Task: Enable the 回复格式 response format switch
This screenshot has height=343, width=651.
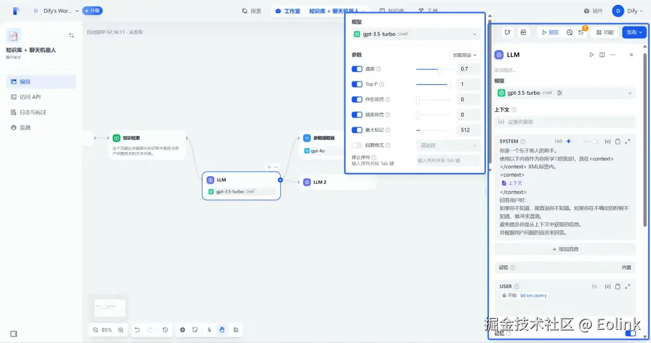Action: (357, 145)
